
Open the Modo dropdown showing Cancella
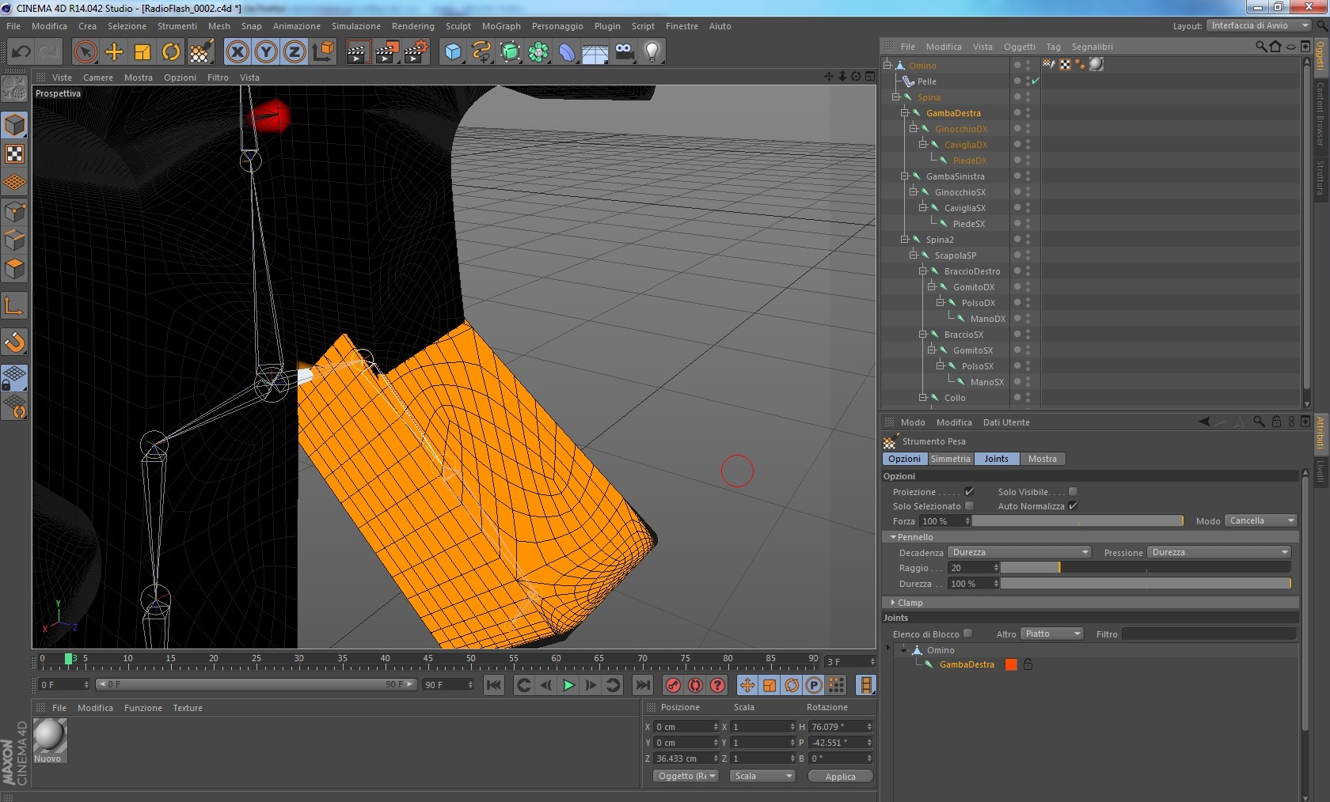tap(1261, 520)
